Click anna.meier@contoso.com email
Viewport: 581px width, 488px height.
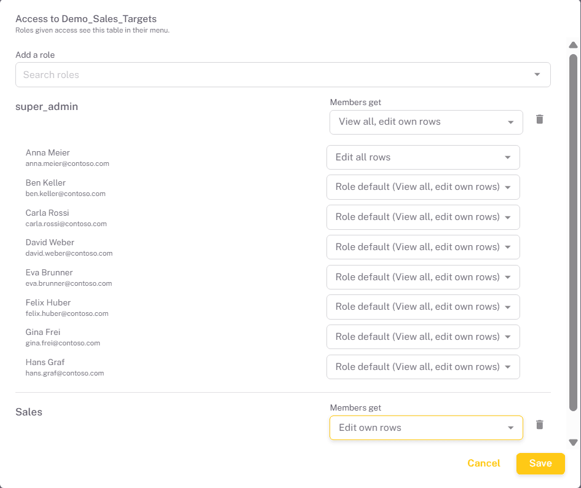point(67,163)
